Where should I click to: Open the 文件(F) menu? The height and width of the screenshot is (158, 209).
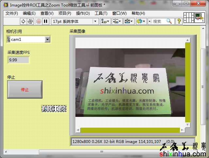pyautogui.click(x=12, y=13)
